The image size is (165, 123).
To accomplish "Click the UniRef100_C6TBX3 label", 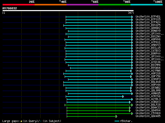I will coord(148,51).
